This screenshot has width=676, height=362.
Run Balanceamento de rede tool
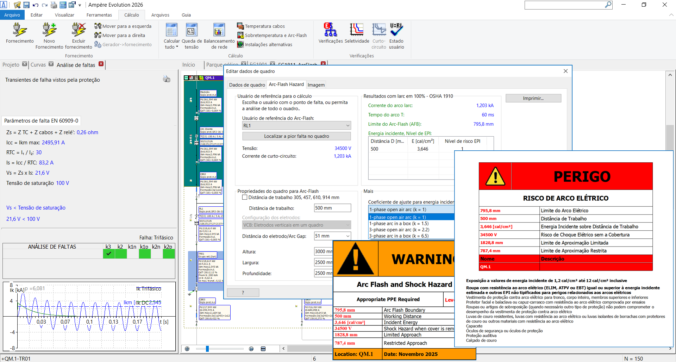click(x=219, y=30)
